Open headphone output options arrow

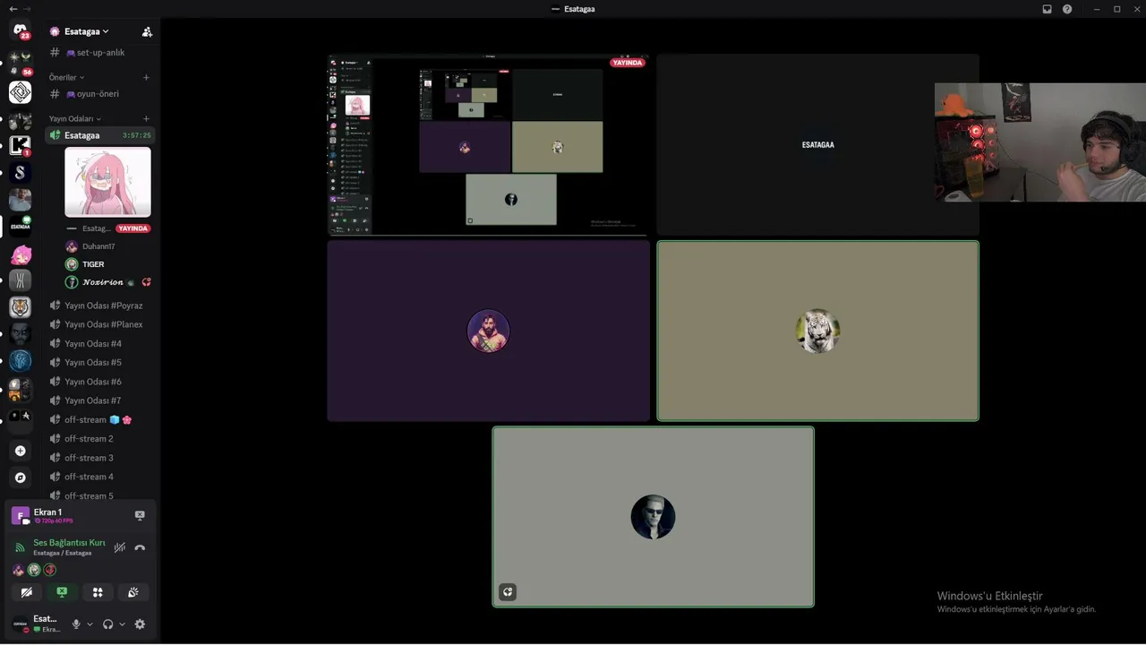coord(122,624)
